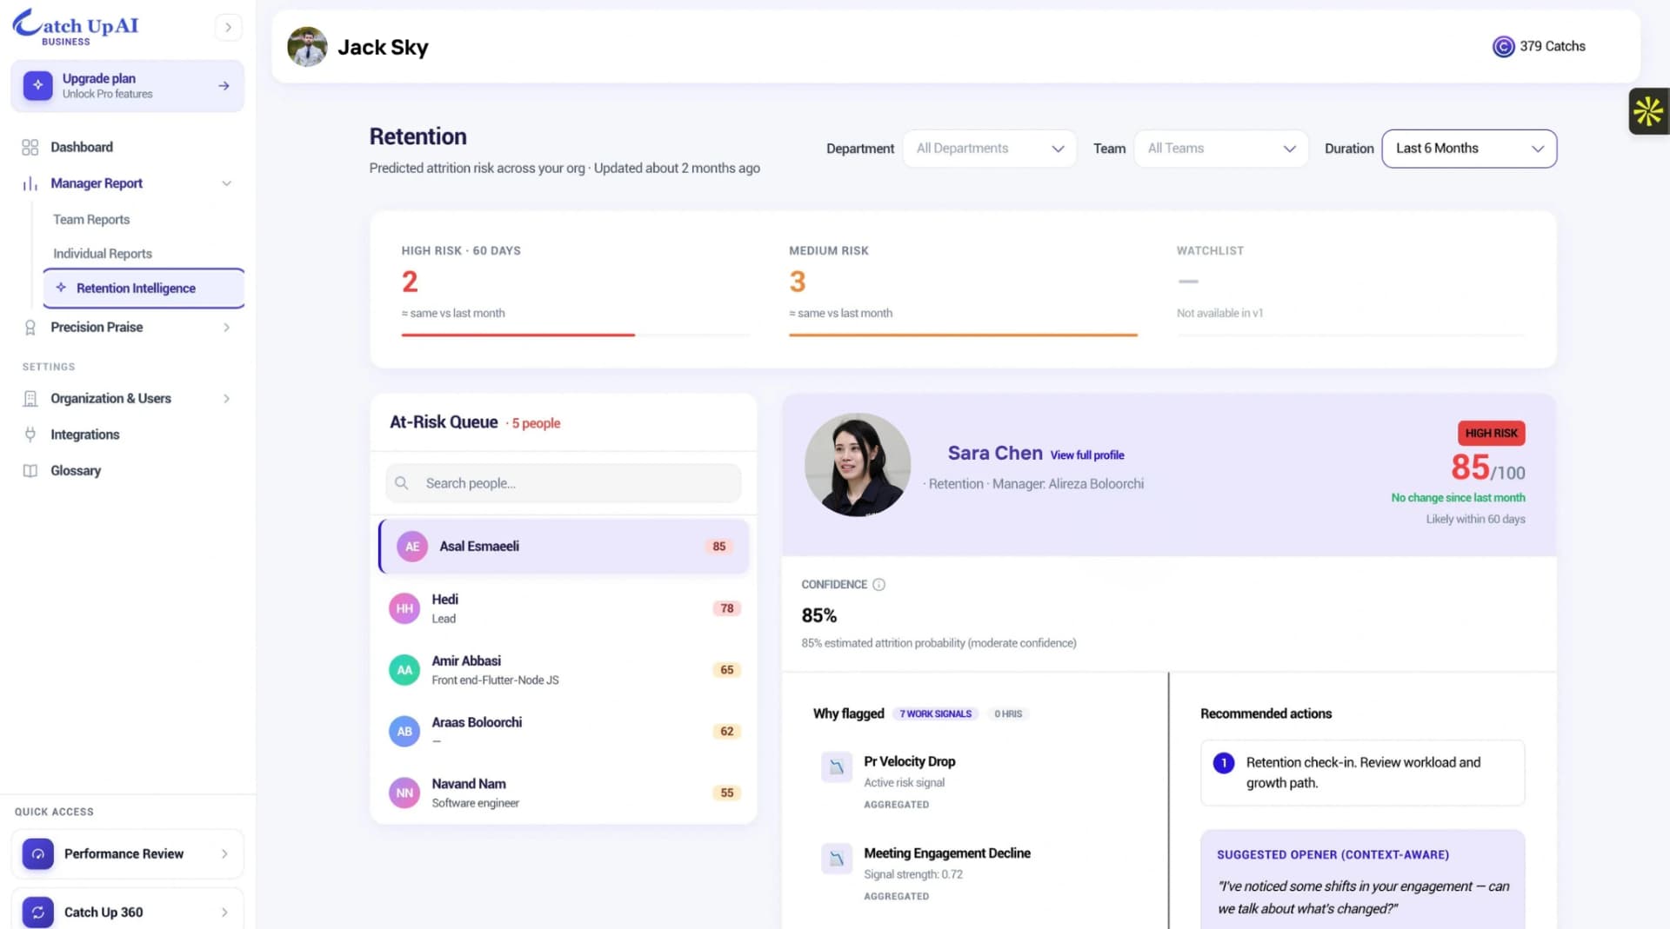Select Retention Intelligence in sidebar
1670x929 pixels.
(144, 289)
